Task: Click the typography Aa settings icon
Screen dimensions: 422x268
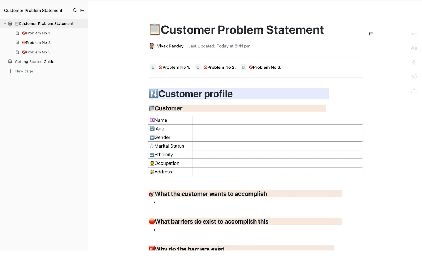Action: pos(414,48)
